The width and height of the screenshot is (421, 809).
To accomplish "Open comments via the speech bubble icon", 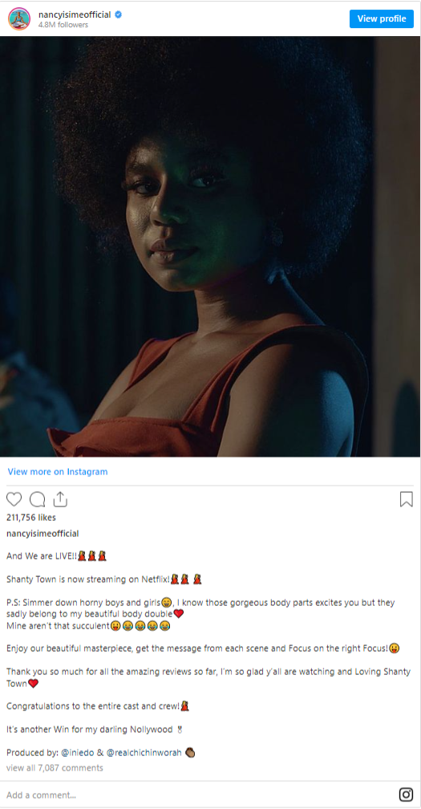I will [x=37, y=499].
